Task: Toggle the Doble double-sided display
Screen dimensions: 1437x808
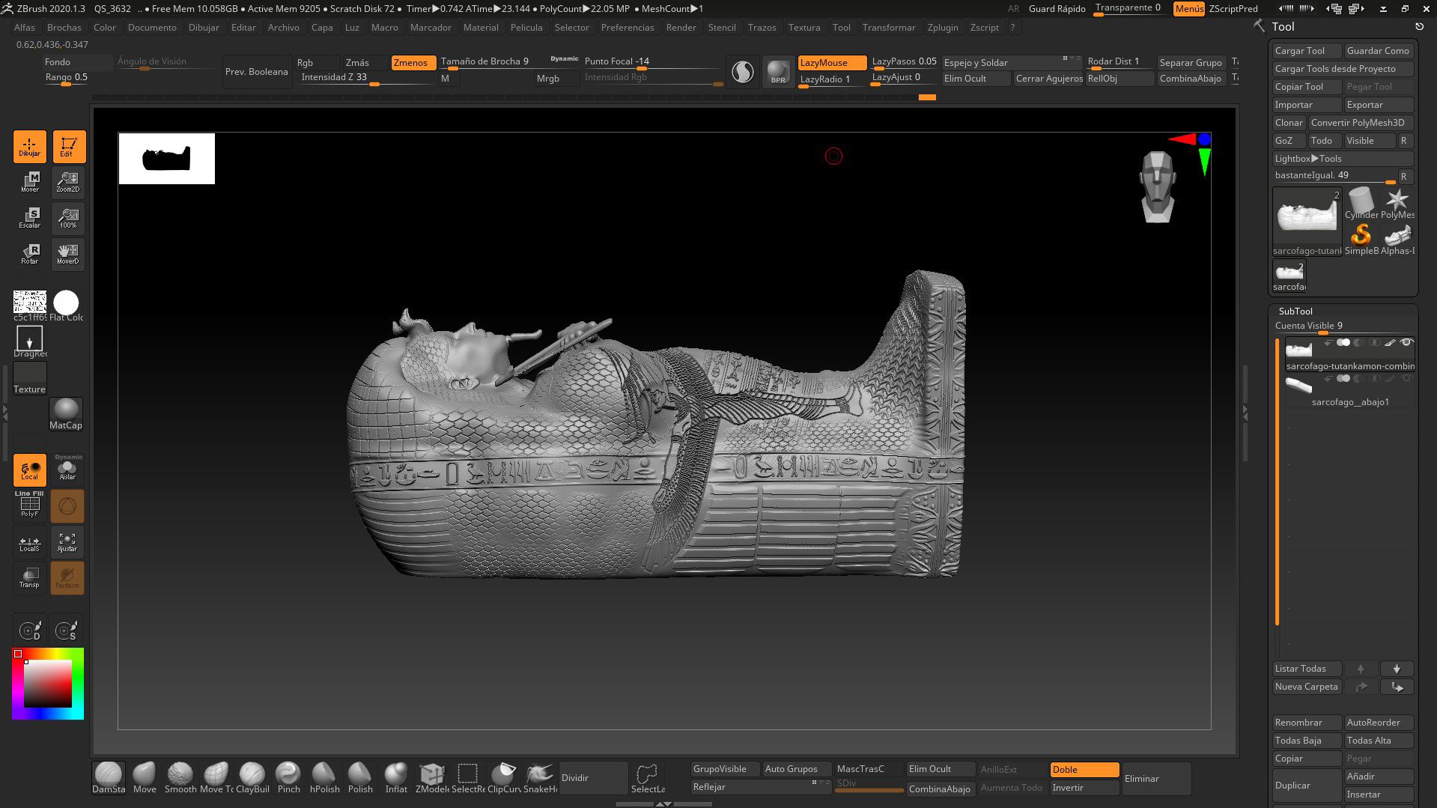Action: [1084, 770]
